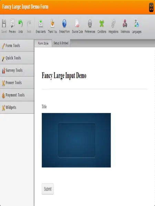155x206 pixels.
Task: View the form Source Code
Action: click(x=77, y=26)
